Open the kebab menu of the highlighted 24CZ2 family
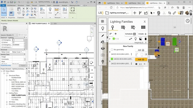193x108 pixels. pyautogui.click(x=131, y=64)
